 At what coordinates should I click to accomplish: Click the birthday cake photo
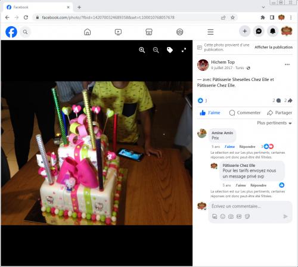[97, 153]
